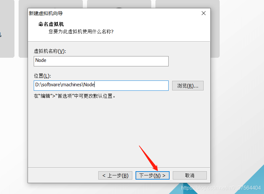Screen dimensions: 264x194
Task: Go back with 上一步(B) button
Action: point(115,175)
